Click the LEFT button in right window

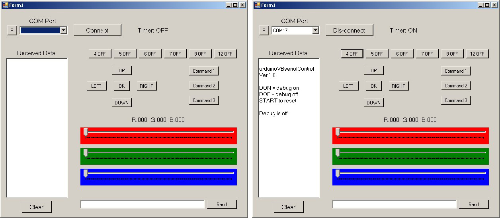click(349, 86)
